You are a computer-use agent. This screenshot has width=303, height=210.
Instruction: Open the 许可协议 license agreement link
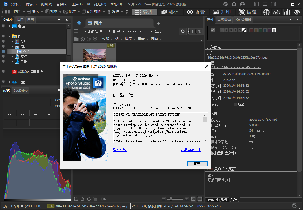pyautogui.click(x=120, y=150)
